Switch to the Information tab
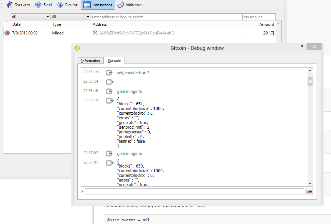Image resolution: width=331 pixels, height=224 pixels. click(x=91, y=61)
